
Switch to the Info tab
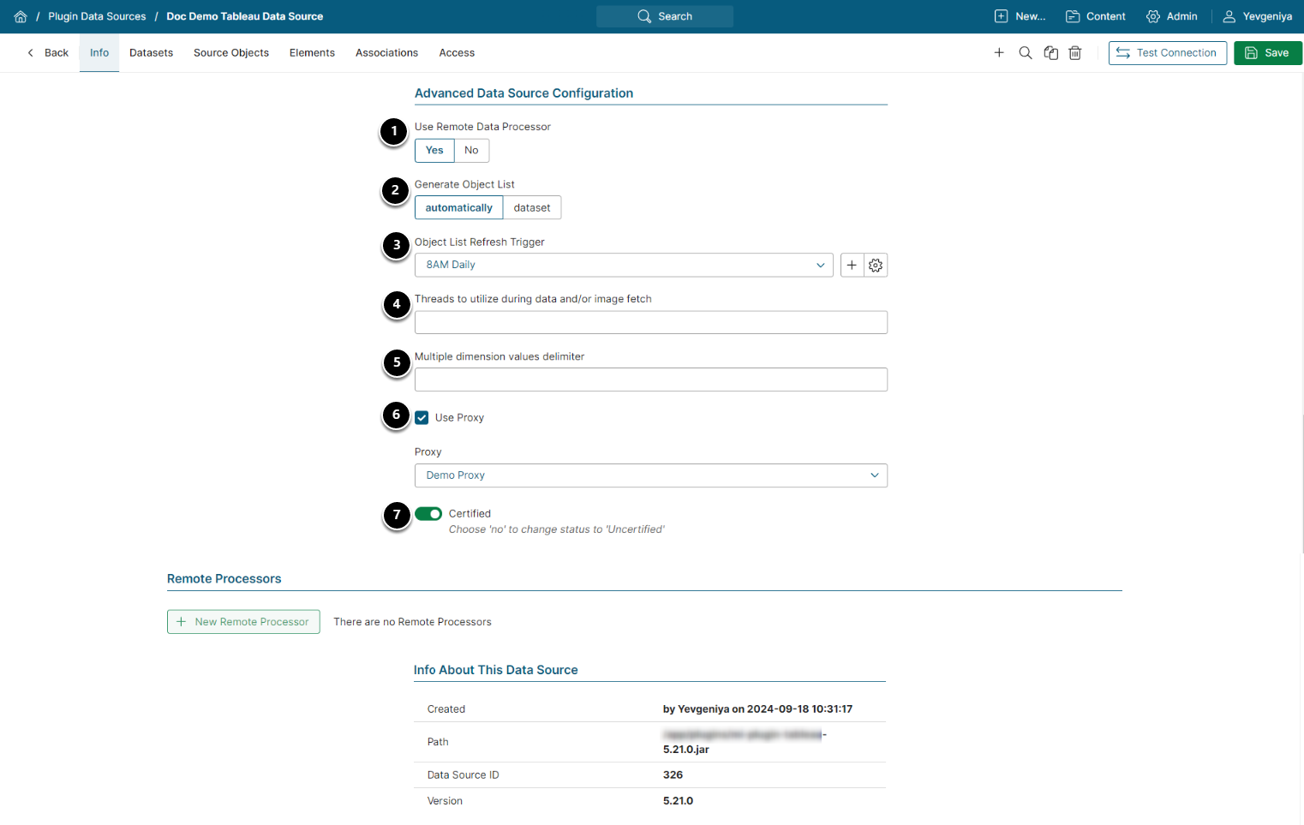coord(99,53)
